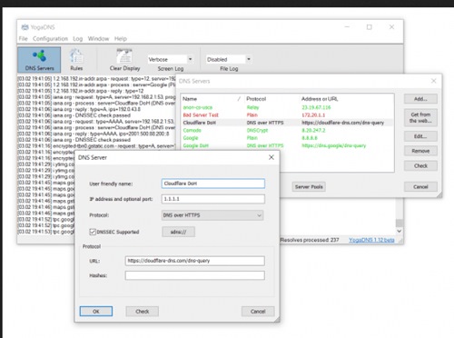Maximize the YogaDNS window
This screenshot has width=454, height=338.
(x=370, y=27)
